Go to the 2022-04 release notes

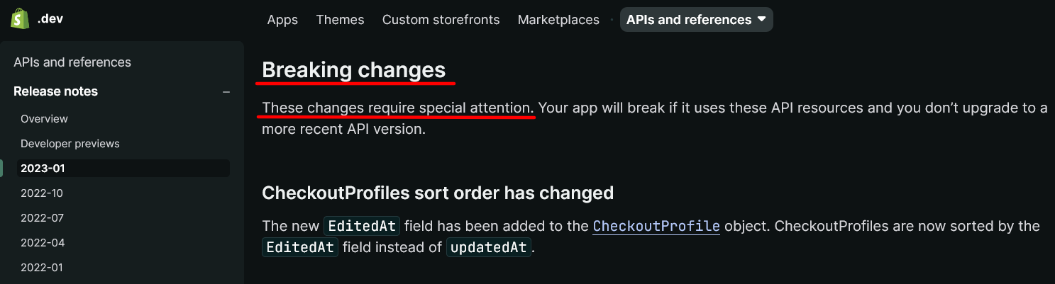pos(43,243)
